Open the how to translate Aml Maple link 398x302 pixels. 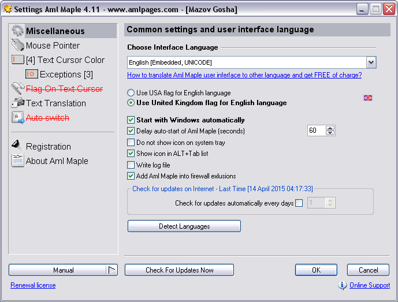tap(244, 75)
